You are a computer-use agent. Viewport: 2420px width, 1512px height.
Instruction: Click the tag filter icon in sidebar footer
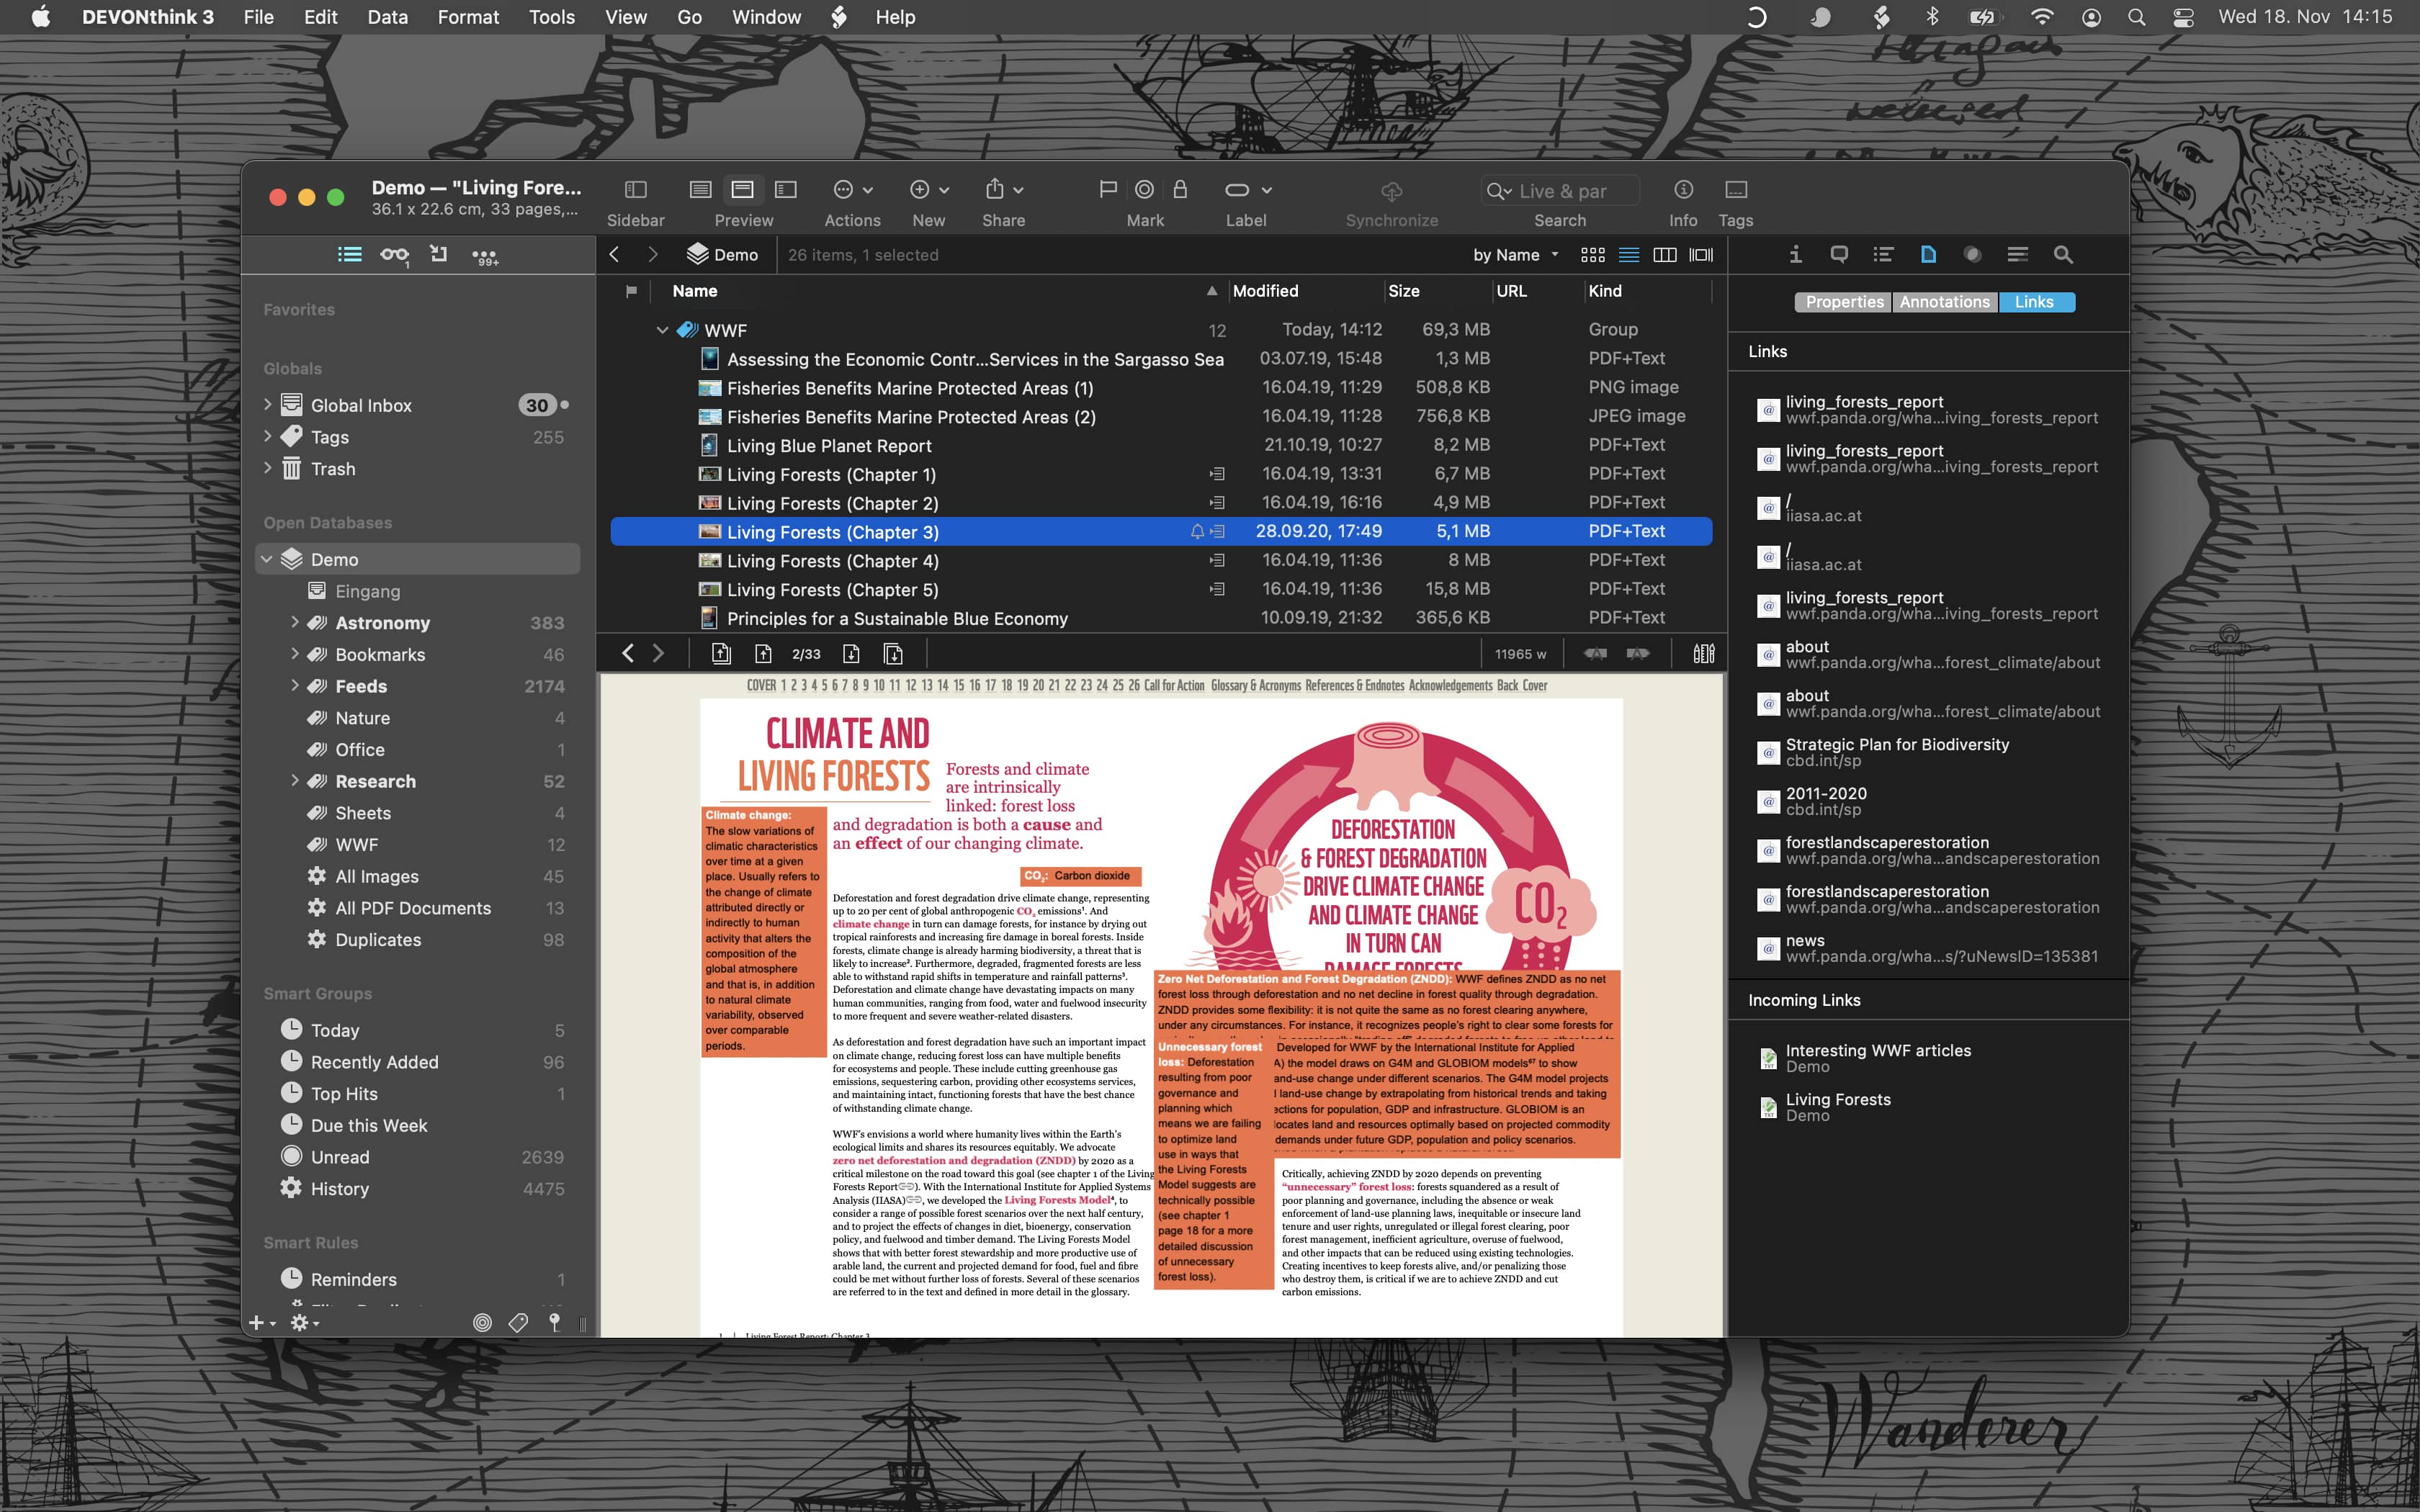pos(518,1323)
